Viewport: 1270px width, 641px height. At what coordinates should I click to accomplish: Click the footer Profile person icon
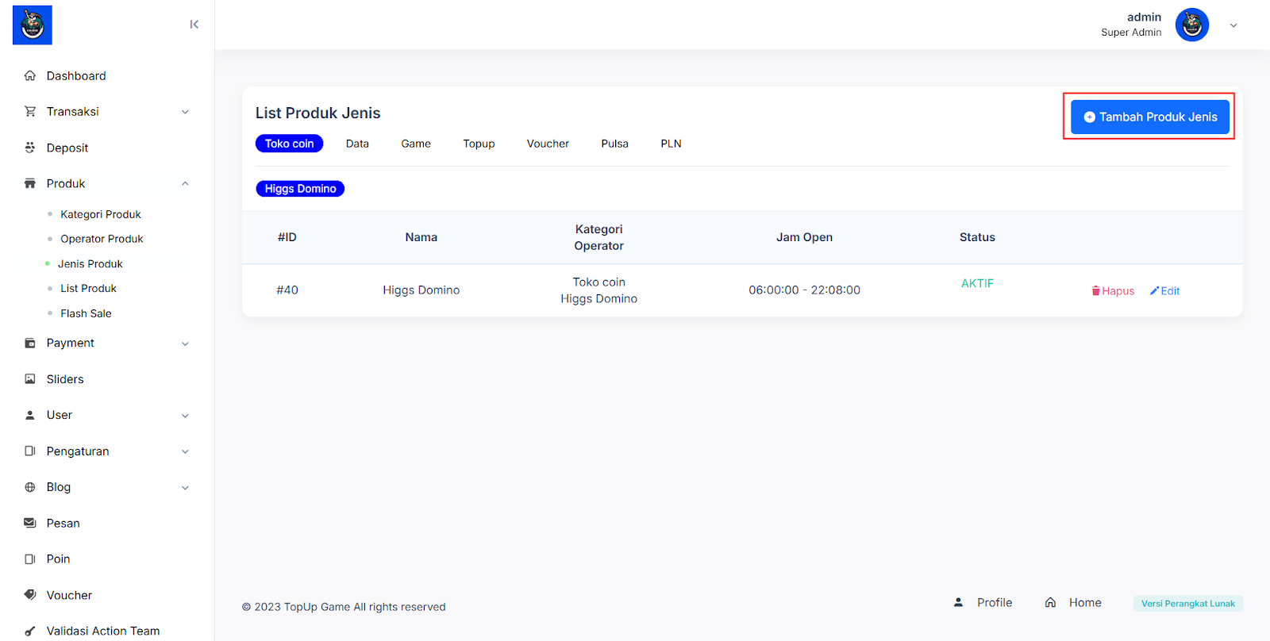(958, 602)
